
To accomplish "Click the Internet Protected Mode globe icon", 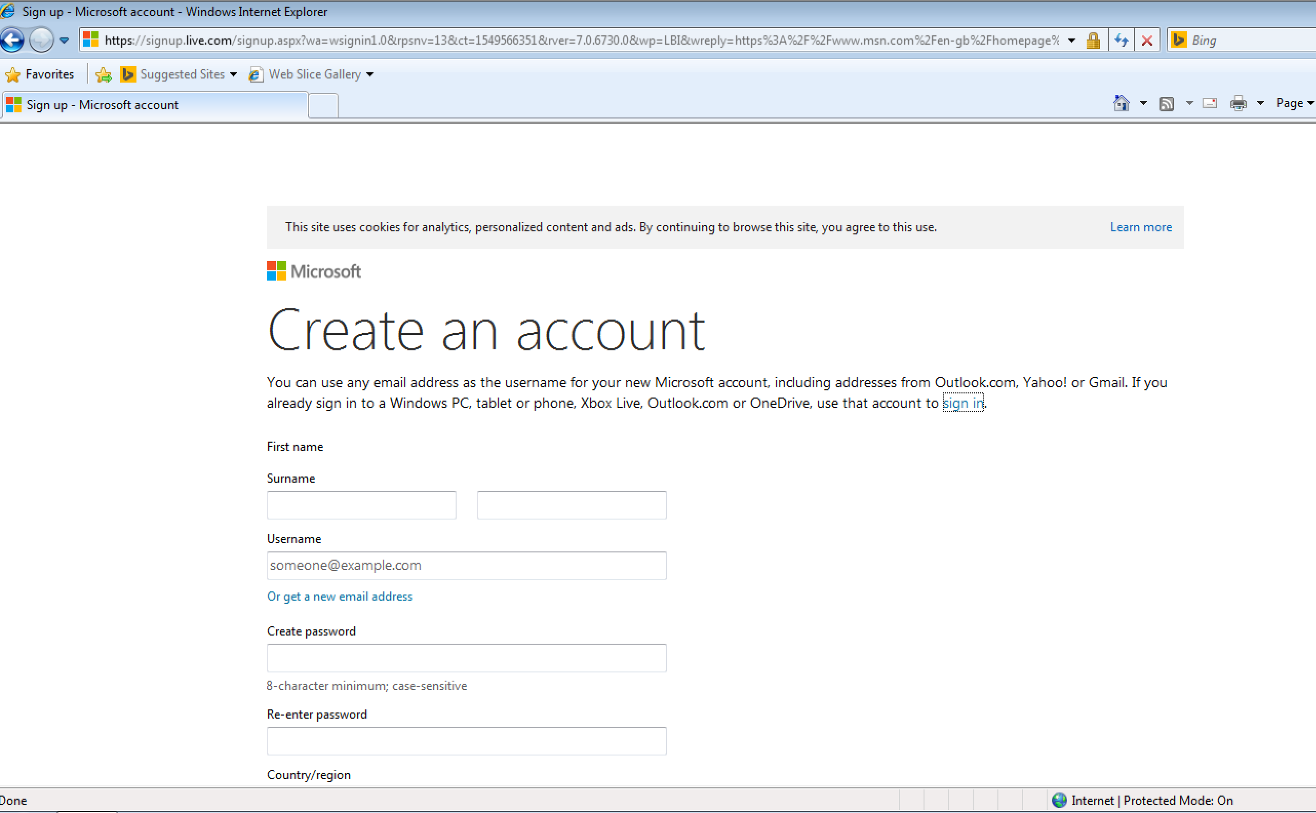I will (1059, 801).
